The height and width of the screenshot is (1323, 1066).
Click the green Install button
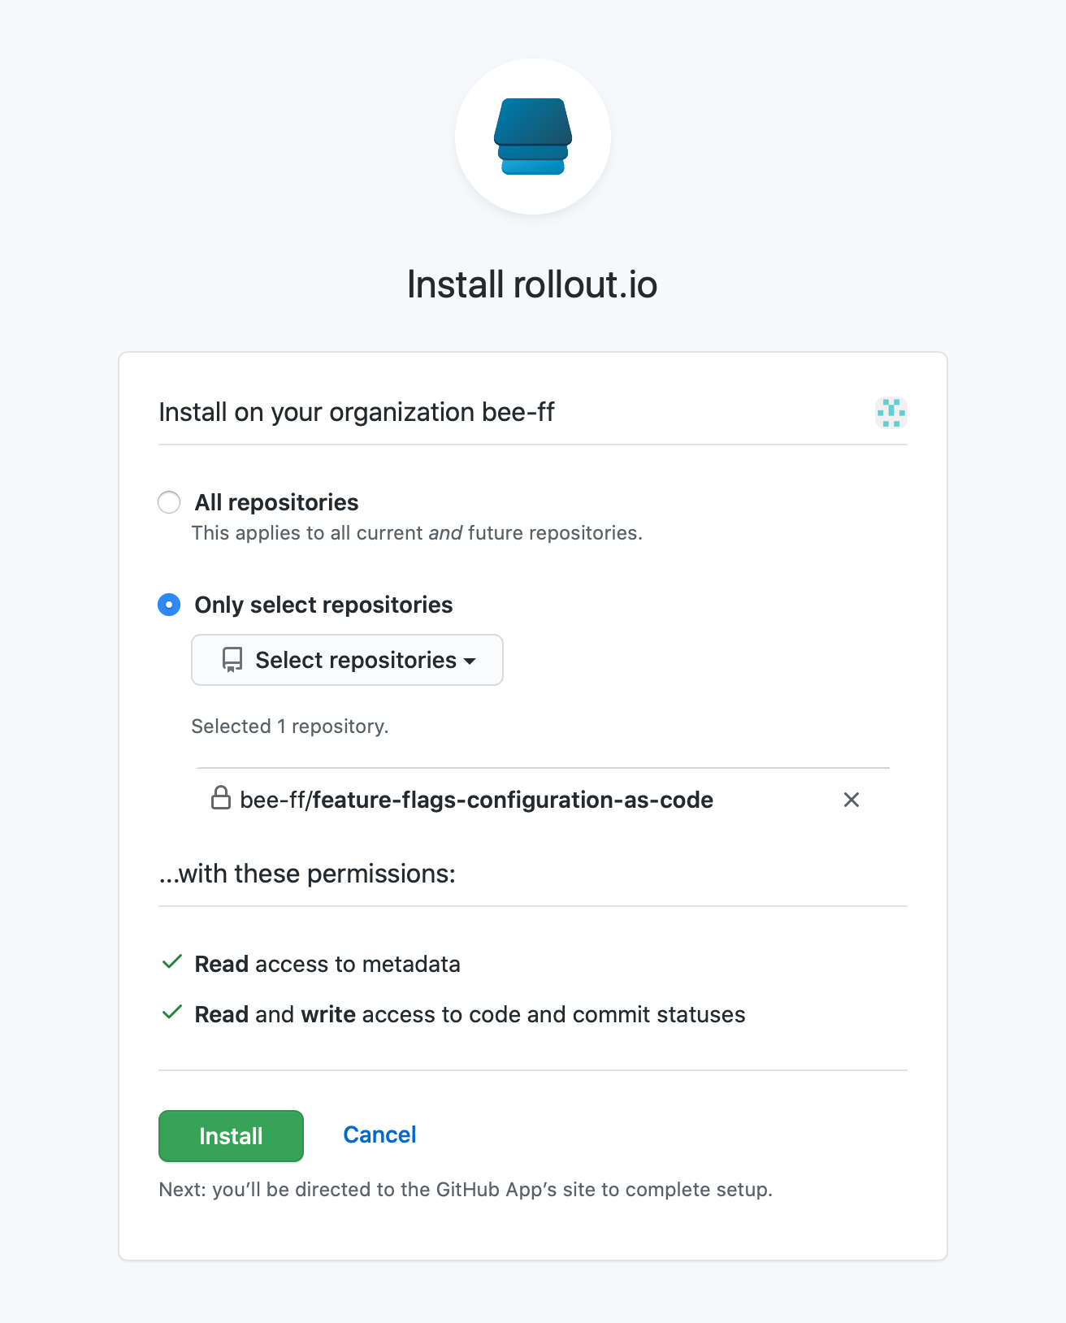pos(230,1136)
